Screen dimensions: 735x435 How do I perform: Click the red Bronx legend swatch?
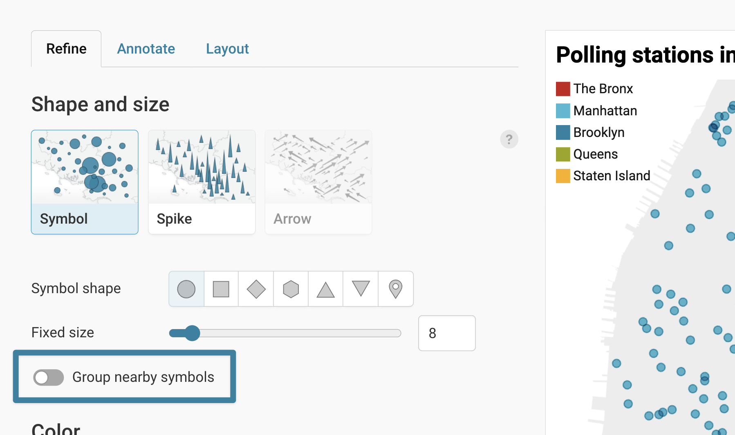[563, 89]
